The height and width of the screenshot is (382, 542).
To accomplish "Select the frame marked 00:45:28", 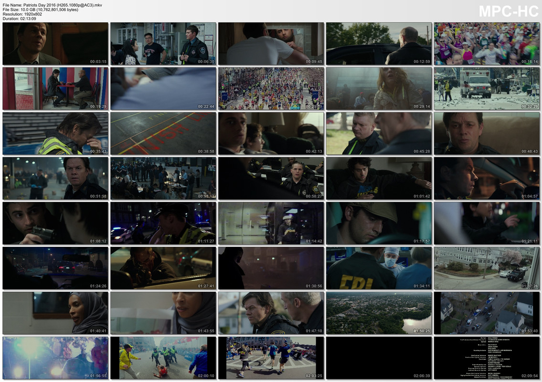I will pos(379,133).
